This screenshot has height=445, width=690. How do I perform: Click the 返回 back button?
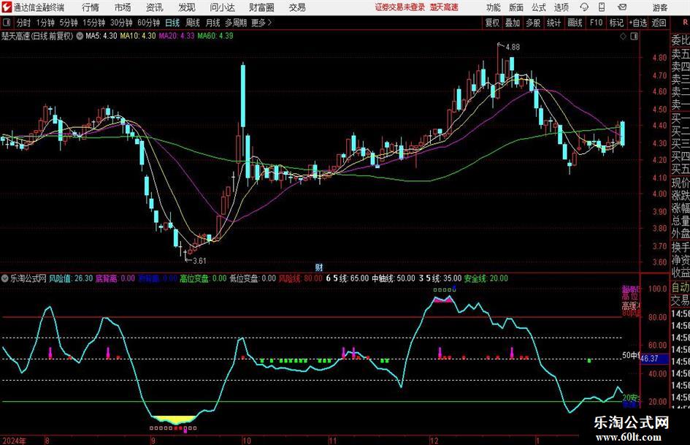click(659, 23)
